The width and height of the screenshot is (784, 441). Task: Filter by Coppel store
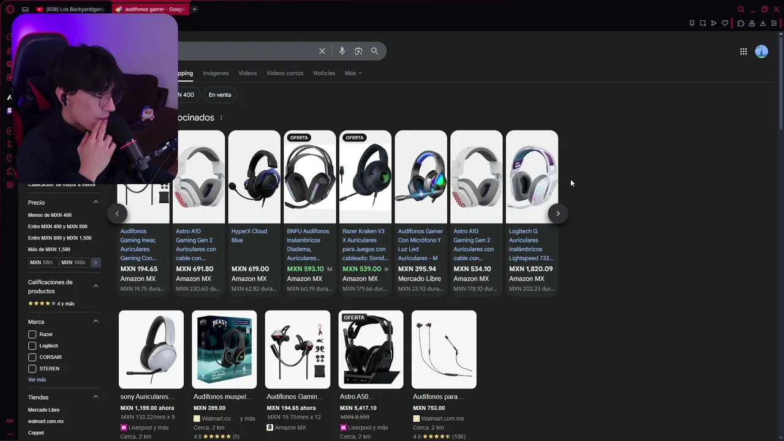coord(36,433)
